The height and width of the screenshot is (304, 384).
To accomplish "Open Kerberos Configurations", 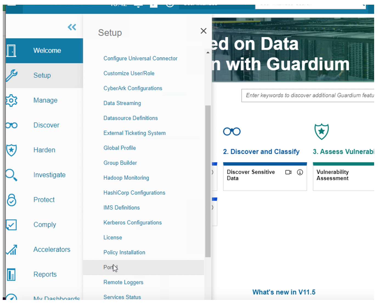I will [x=132, y=223].
